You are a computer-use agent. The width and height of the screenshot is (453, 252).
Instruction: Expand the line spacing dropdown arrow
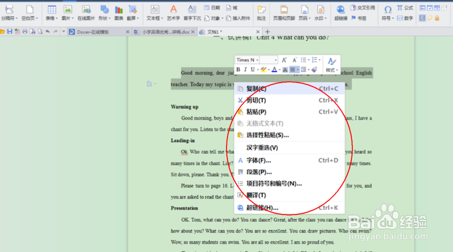tap(309, 70)
